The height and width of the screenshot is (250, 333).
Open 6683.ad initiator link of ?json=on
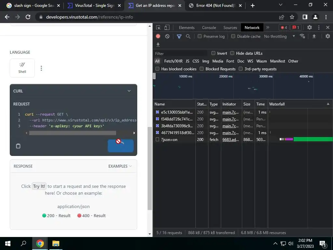click(x=231, y=140)
